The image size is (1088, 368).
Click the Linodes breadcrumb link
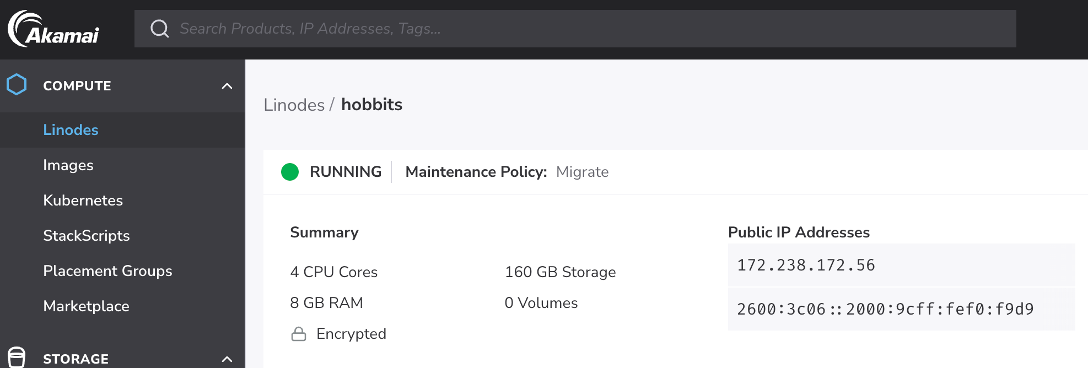pos(294,105)
